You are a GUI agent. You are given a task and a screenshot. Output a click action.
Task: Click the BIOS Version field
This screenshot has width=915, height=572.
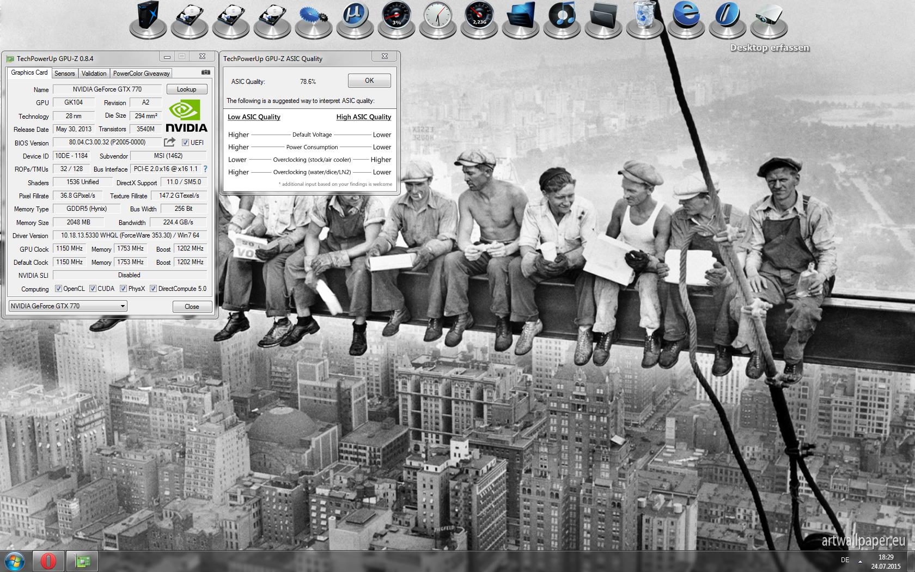coord(107,142)
